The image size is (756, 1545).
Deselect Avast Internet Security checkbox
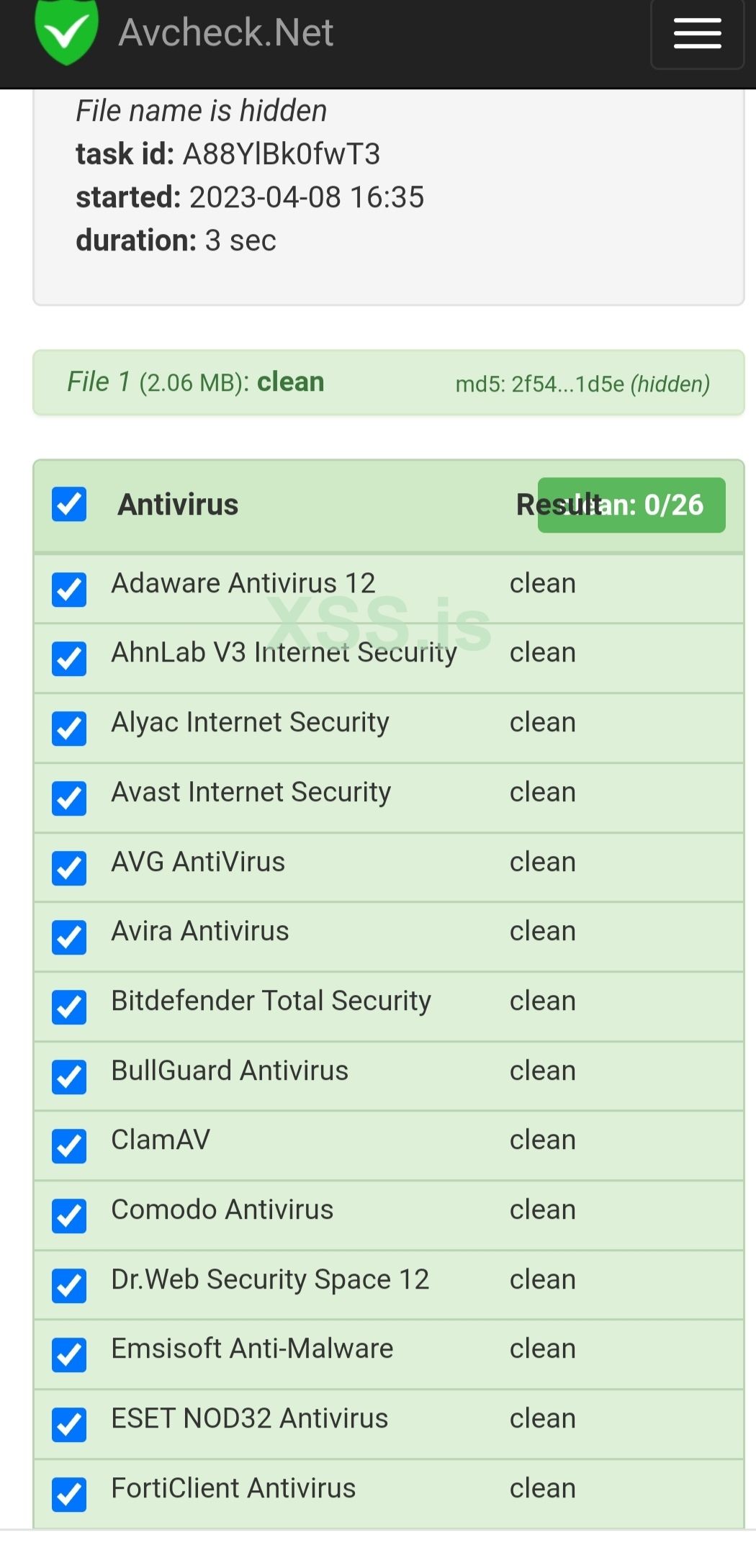(x=69, y=798)
